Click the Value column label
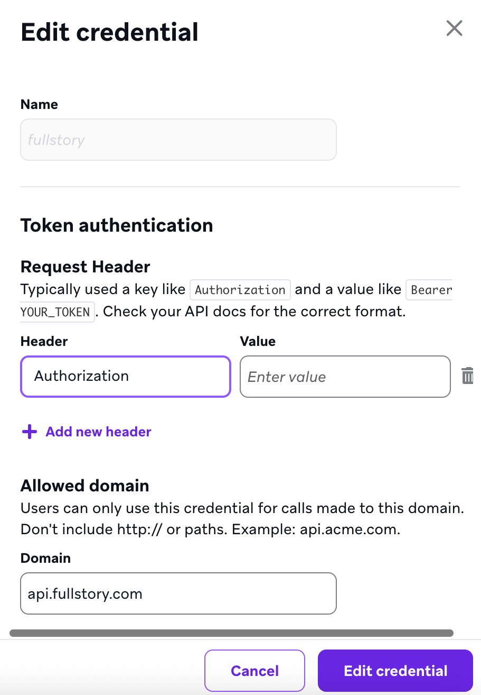Viewport: 481px width, 695px height. click(258, 341)
